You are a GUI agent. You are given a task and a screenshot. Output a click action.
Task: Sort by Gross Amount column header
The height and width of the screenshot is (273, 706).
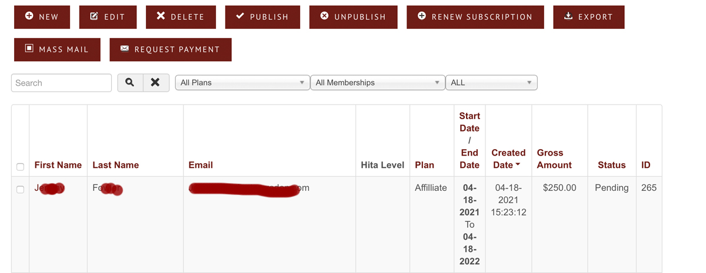point(554,159)
